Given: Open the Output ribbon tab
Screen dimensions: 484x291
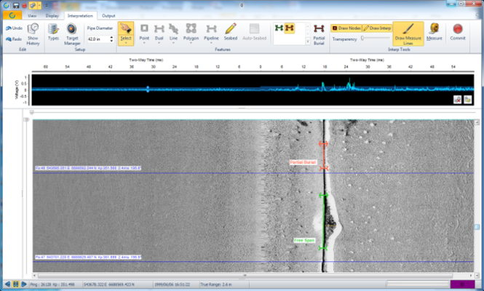Looking at the screenshot, I should point(108,15).
